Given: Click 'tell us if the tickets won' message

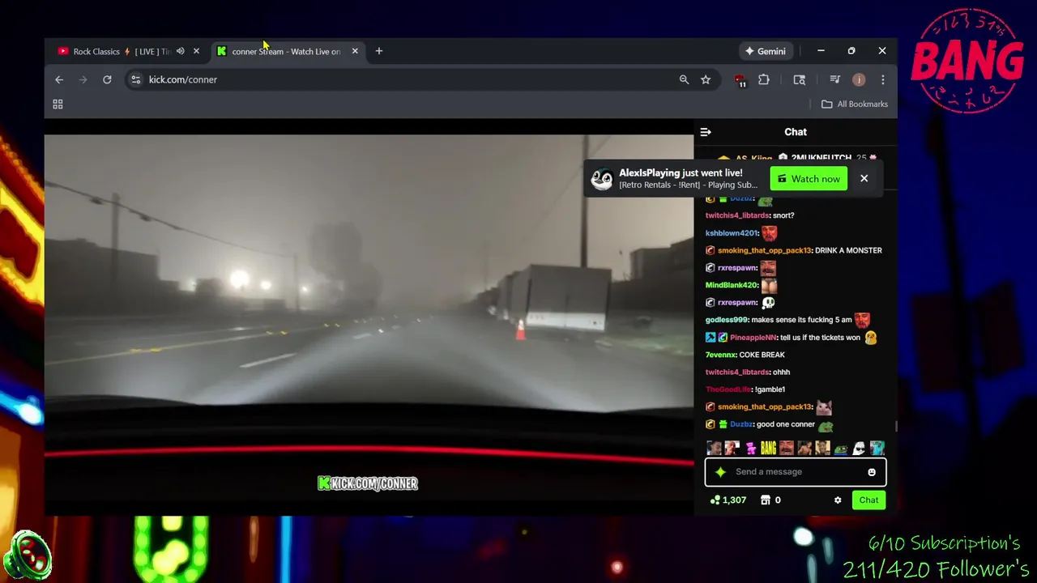Looking at the screenshot, I should [820, 338].
